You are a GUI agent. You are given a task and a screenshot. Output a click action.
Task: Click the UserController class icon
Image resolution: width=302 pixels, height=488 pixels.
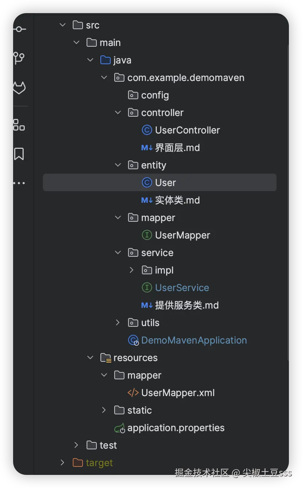pyautogui.click(x=147, y=130)
